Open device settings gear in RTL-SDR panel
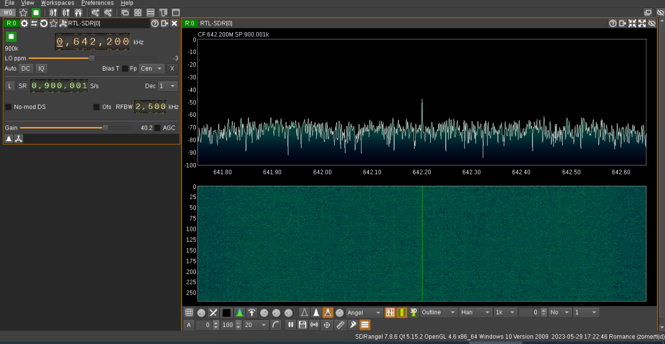This screenshot has height=344, width=665. click(24, 23)
